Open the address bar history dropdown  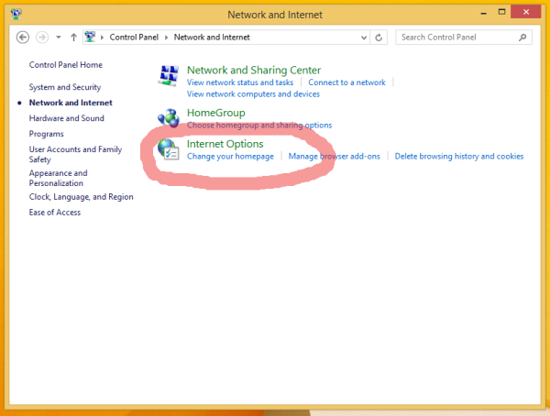coord(364,38)
